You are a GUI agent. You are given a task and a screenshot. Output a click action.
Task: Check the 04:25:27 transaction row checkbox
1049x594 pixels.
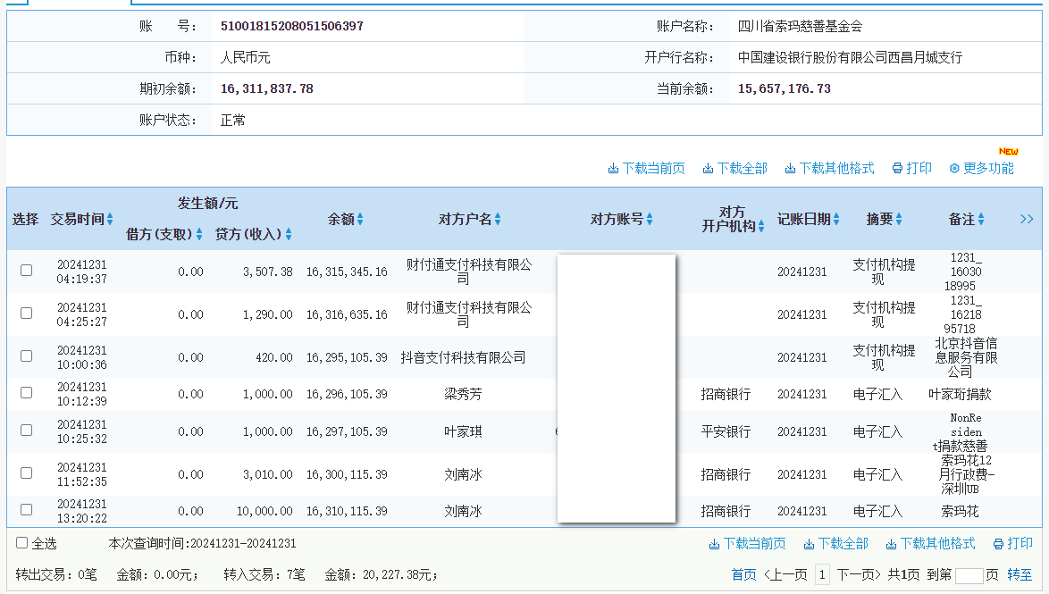pyautogui.click(x=26, y=313)
